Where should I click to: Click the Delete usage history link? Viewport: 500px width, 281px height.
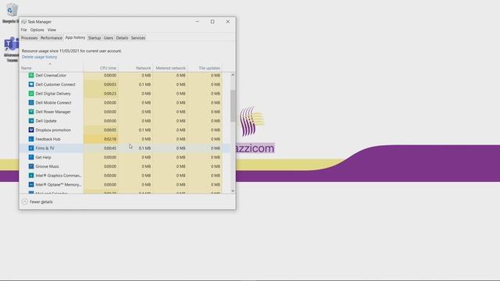(x=40, y=57)
